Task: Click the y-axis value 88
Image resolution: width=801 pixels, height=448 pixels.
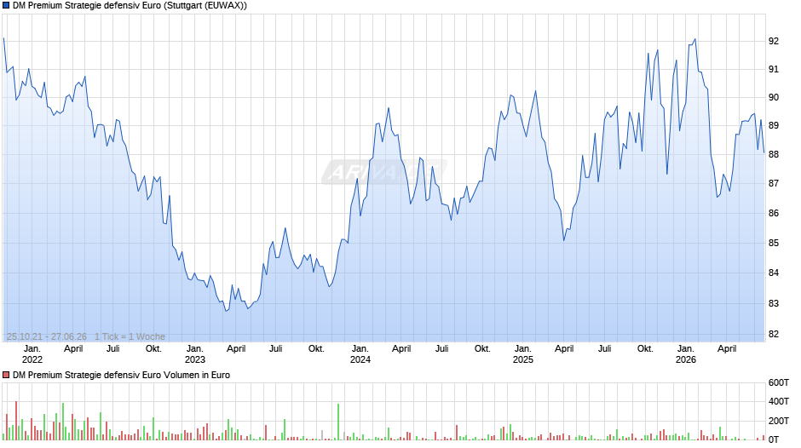Action: [774, 154]
